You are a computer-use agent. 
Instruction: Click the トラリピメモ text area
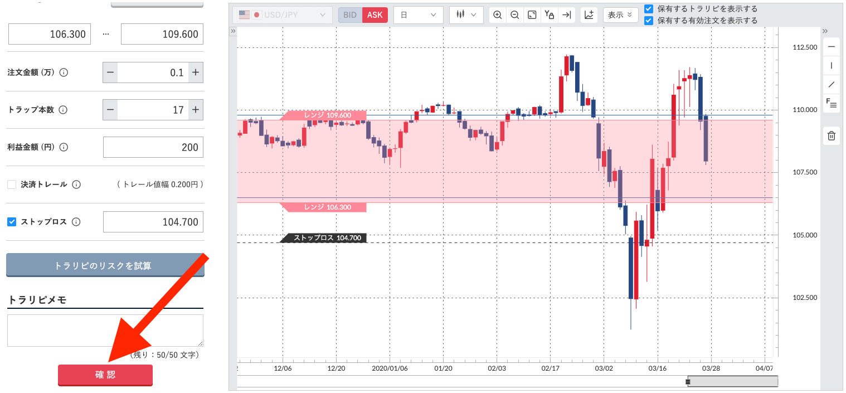click(105, 331)
